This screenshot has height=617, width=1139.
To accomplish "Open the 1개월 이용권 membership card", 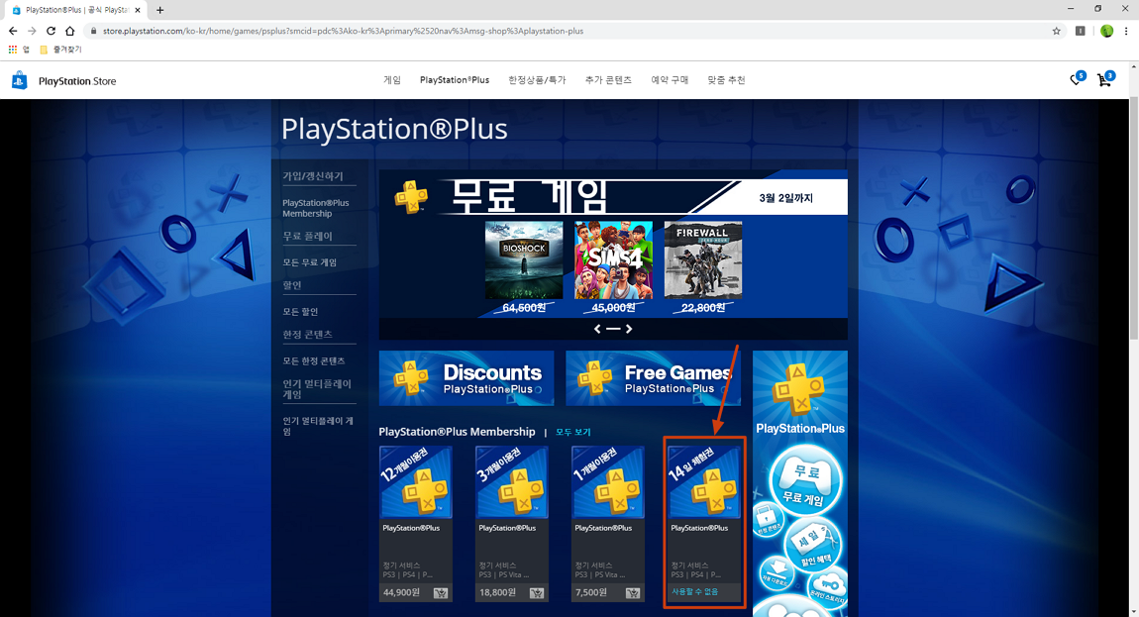I will coord(608,524).
